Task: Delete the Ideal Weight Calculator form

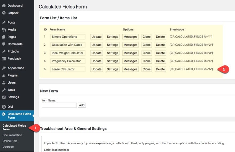Action: pos(160,53)
